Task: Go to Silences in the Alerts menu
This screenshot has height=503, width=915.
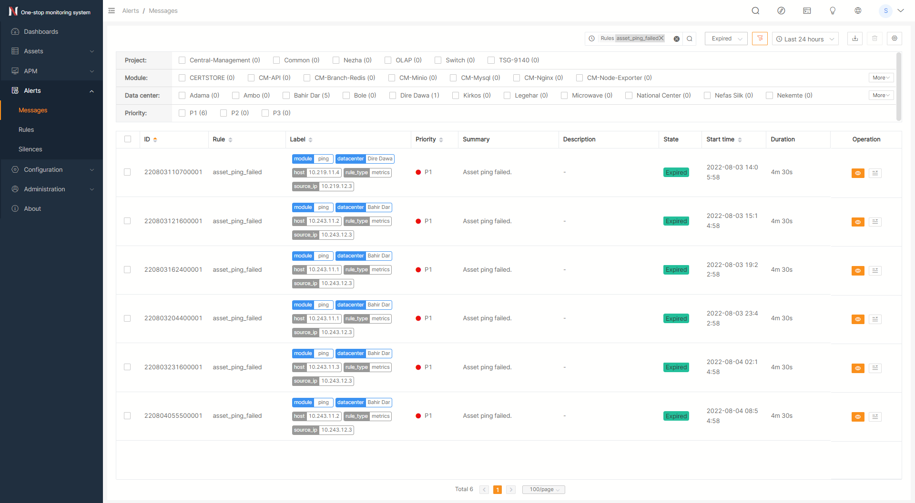Action: pos(30,149)
